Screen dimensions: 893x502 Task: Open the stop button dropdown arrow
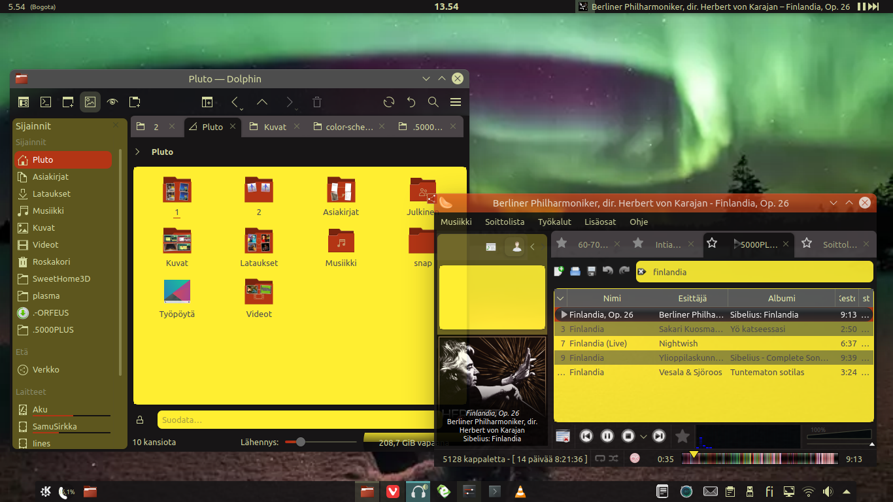click(x=643, y=437)
